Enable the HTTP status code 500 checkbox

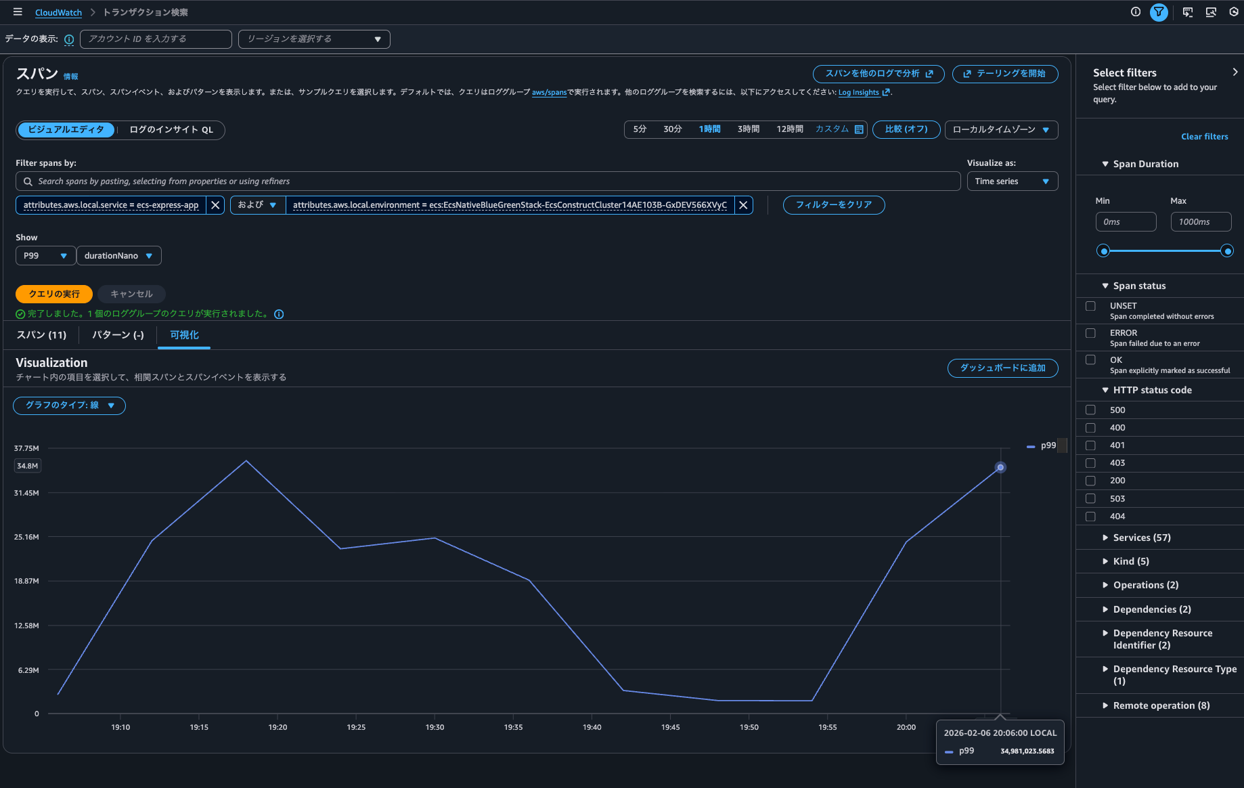point(1090,410)
